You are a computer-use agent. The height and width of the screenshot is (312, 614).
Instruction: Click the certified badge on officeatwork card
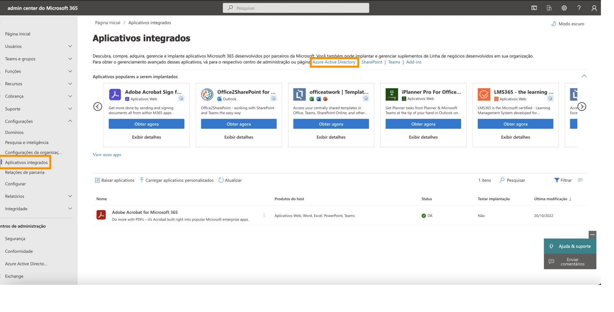(366, 98)
